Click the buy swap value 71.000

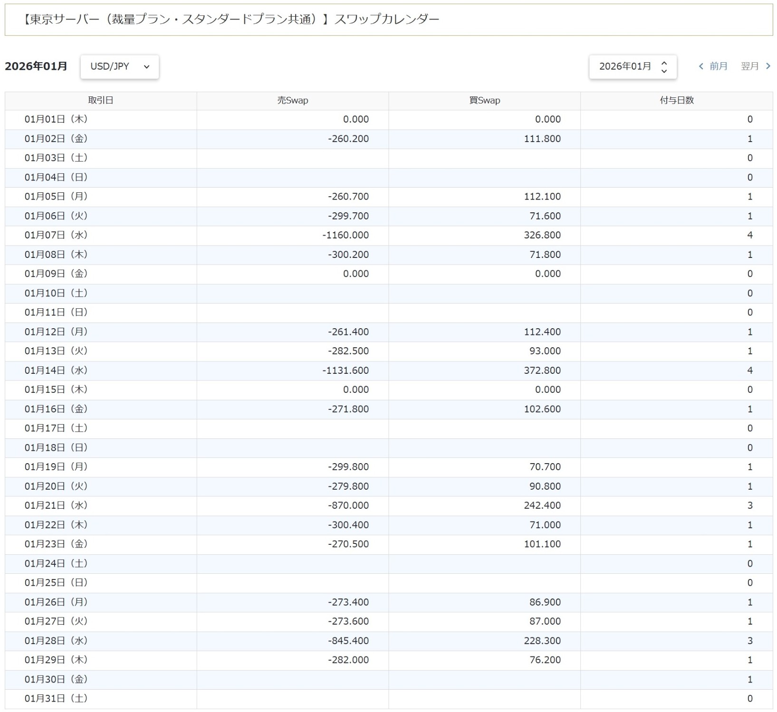(545, 525)
